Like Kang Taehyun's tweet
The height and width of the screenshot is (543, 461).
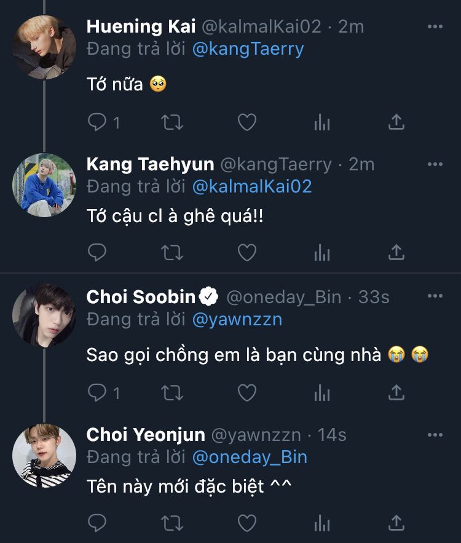247,252
